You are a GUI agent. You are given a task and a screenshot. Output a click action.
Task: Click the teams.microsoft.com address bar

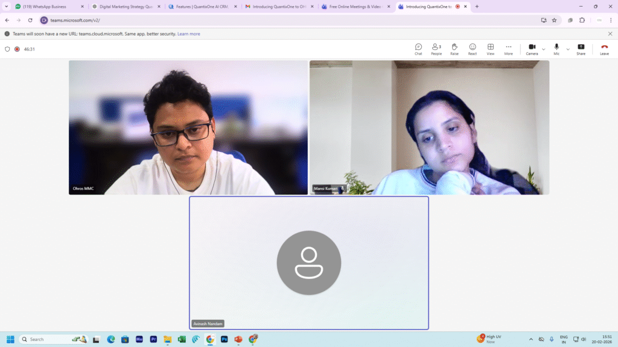tap(241, 20)
